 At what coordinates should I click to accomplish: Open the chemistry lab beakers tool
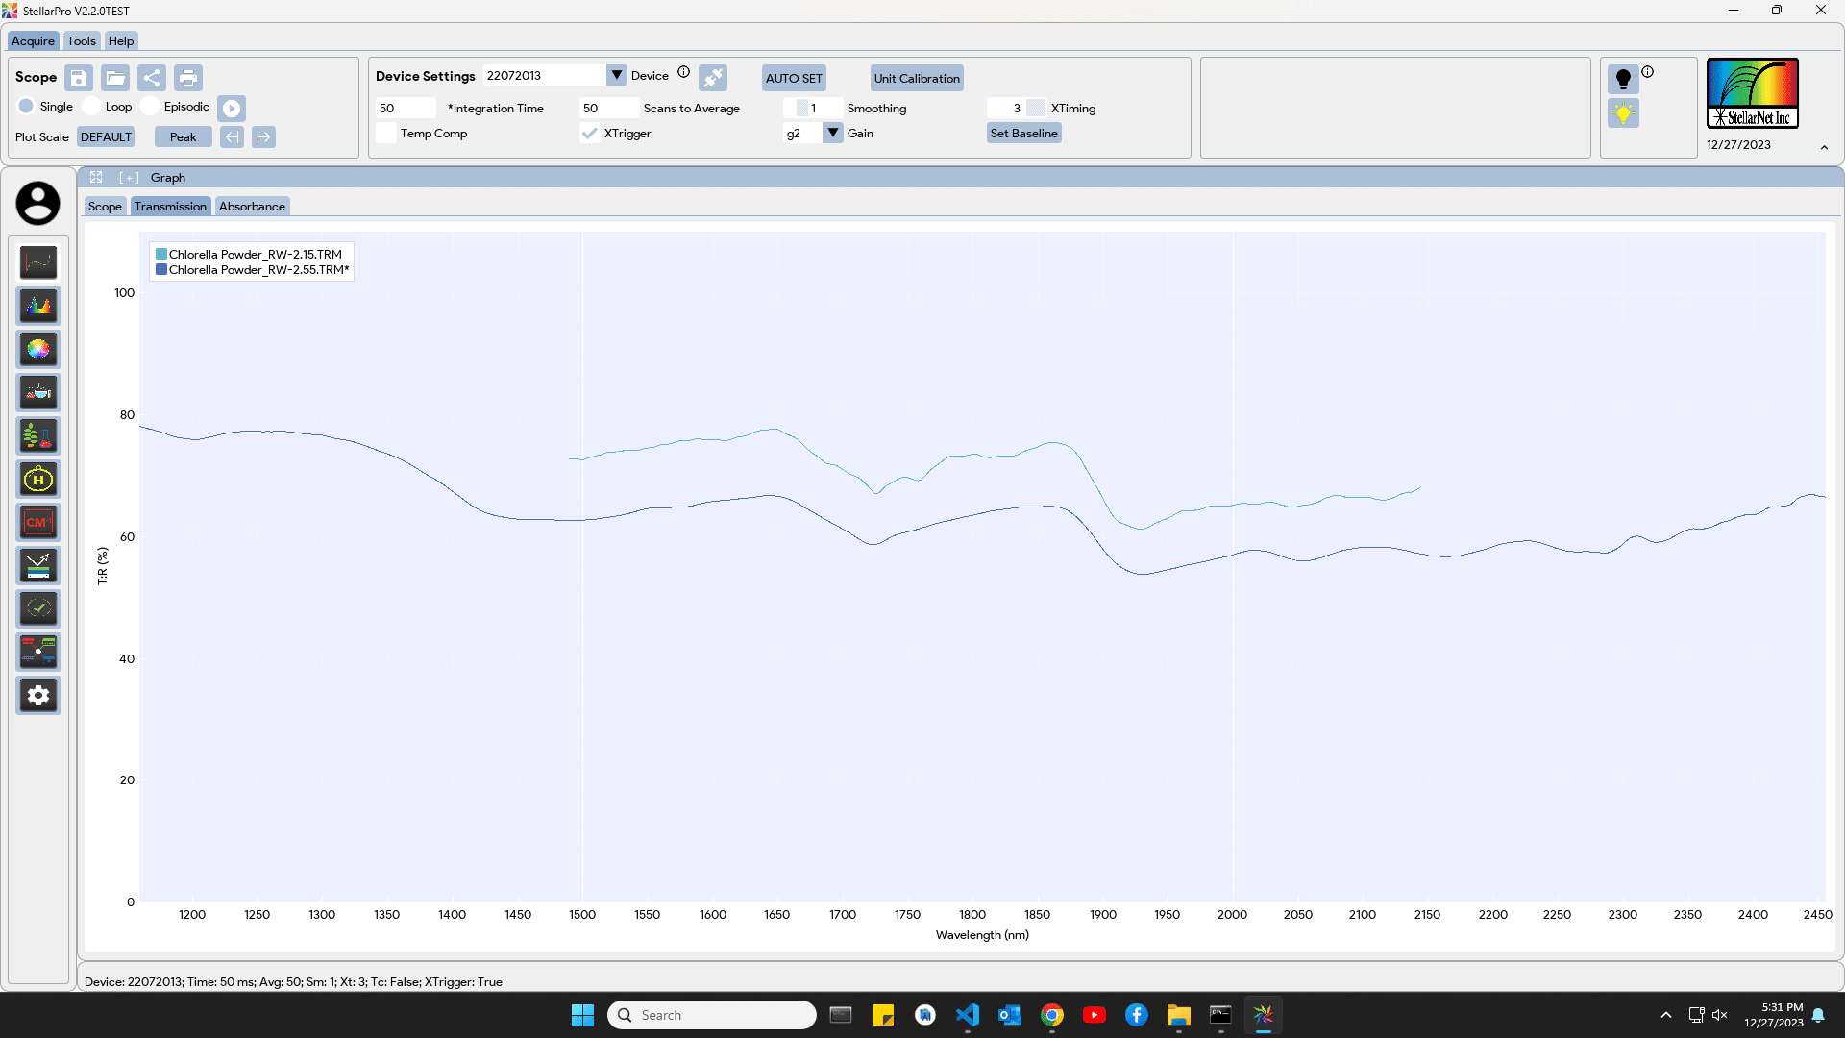click(x=38, y=392)
